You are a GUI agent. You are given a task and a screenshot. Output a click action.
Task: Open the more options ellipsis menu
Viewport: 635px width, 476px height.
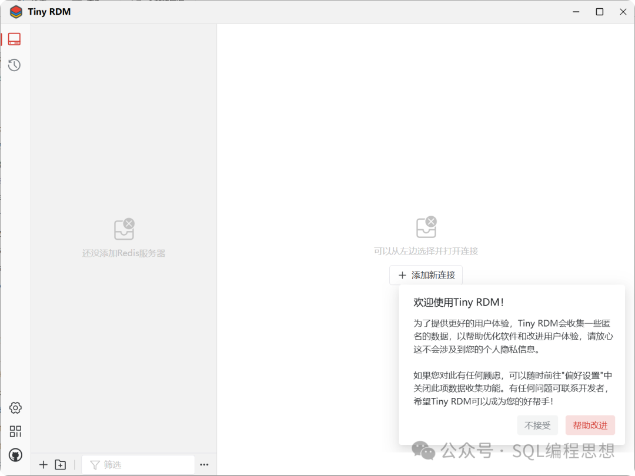[x=204, y=465]
